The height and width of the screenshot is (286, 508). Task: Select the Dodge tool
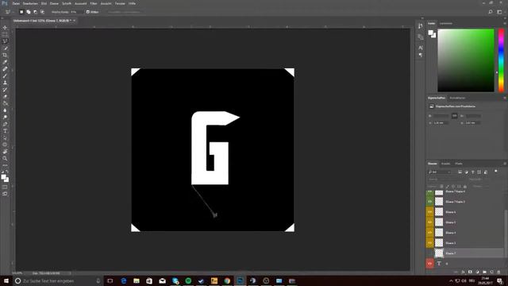click(5, 117)
